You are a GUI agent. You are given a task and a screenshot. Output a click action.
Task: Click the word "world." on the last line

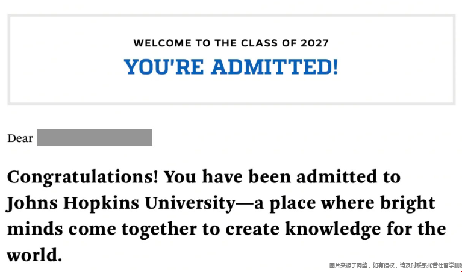(34, 255)
